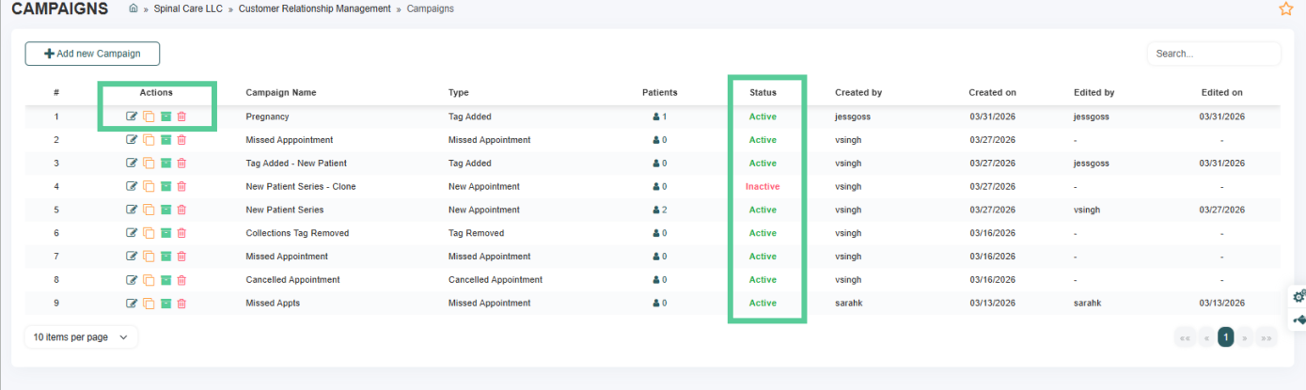The width and height of the screenshot is (1306, 390).
Task: Clone the Cancelled Appointment campaign
Action: (149, 280)
